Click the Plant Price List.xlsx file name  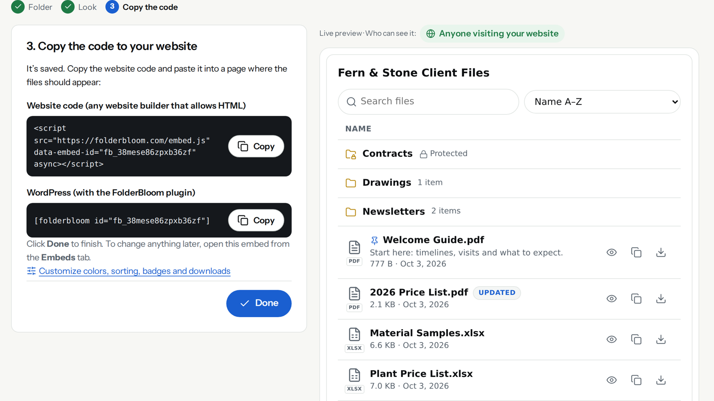coord(421,374)
